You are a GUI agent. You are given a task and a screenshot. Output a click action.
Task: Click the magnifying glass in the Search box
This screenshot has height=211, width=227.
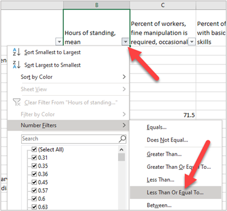(x=122, y=139)
